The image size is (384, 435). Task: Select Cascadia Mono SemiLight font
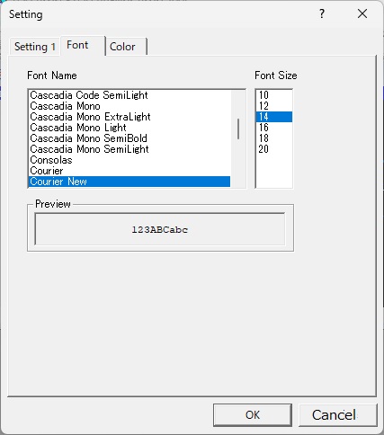(x=129, y=149)
